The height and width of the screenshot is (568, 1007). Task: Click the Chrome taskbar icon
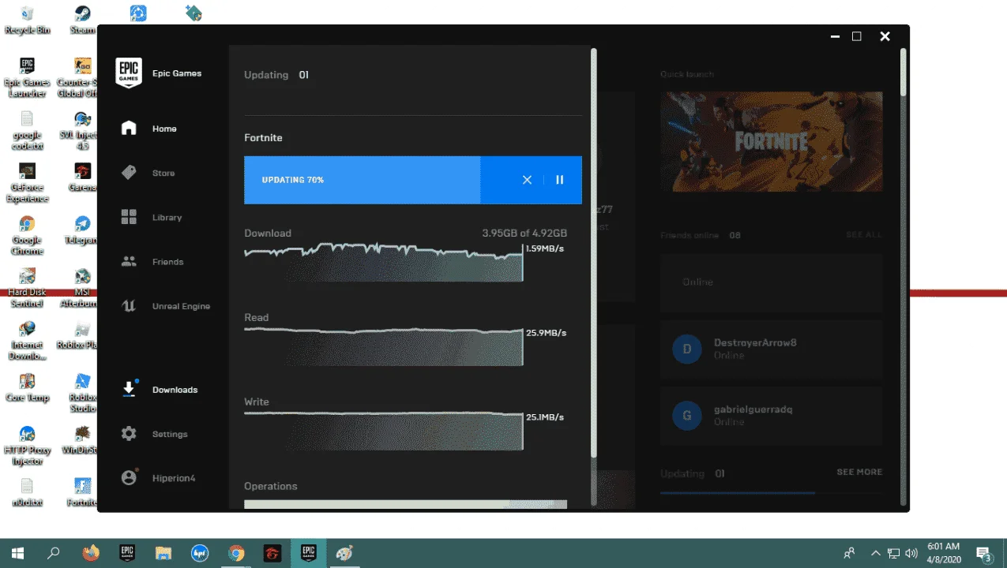pyautogui.click(x=236, y=553)
